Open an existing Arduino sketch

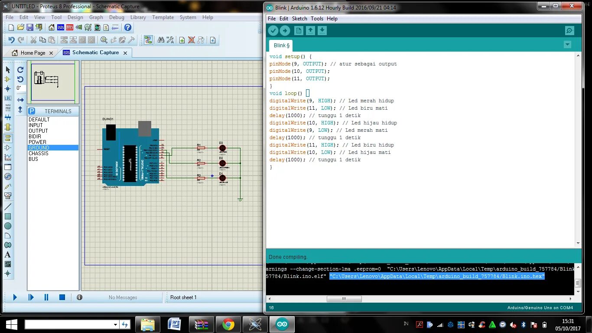click(x=310, y=30)
